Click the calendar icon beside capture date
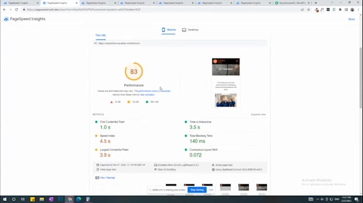 [98, 165]
